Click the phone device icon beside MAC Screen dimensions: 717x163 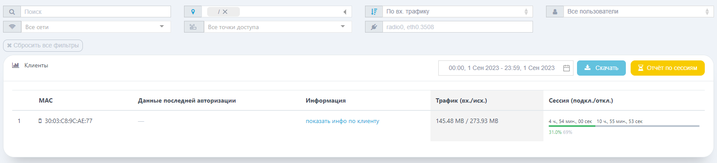(x=40, y=121)
